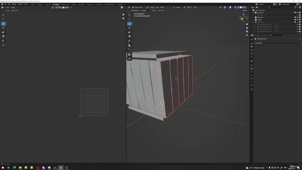Open the Edit menu
The height and width of the screenshot is (170, 302).
click(9, 4)
